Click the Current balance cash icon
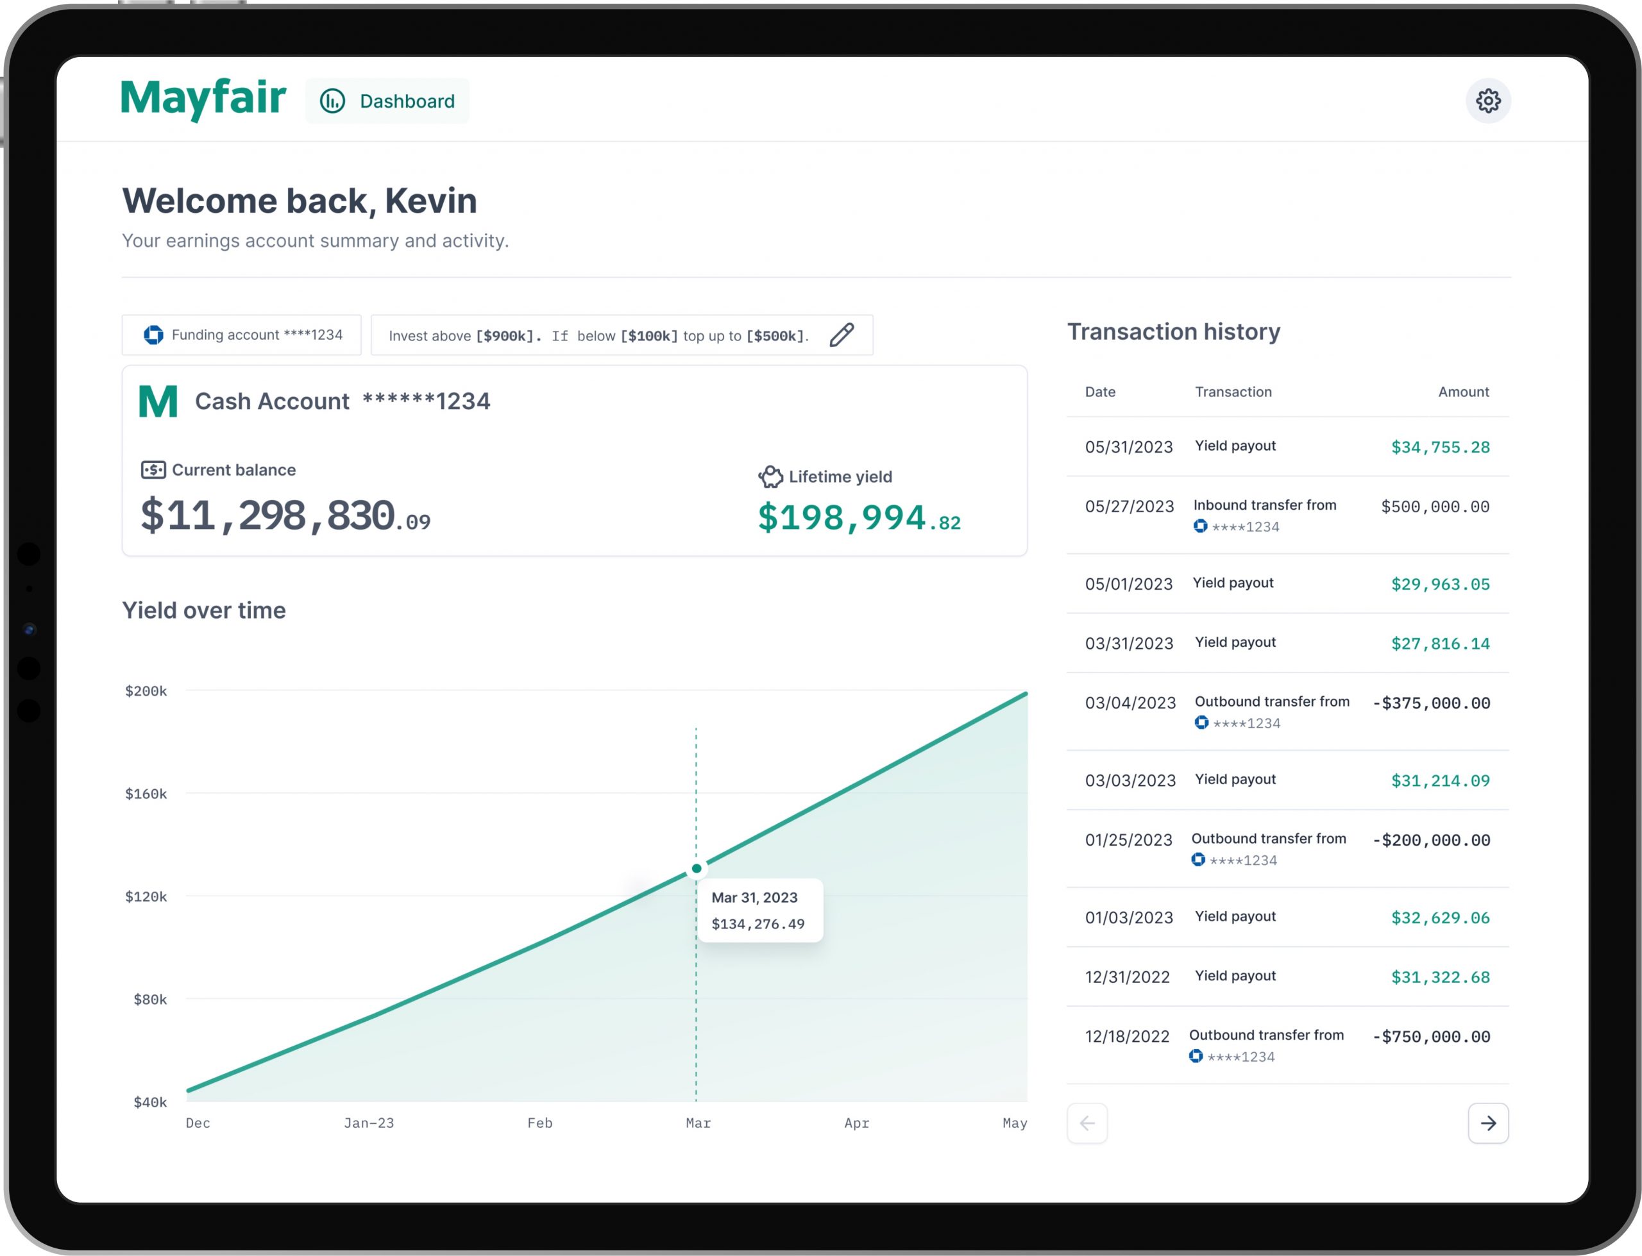1642x1256 pixels. point(153,469)
